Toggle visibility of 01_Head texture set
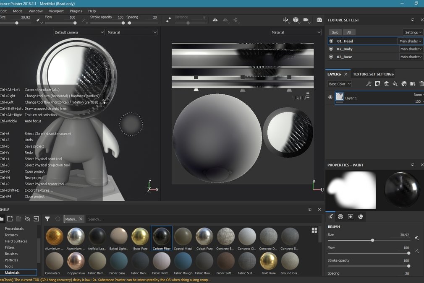This screenshot has height=283, width=424. pos(331,41)
